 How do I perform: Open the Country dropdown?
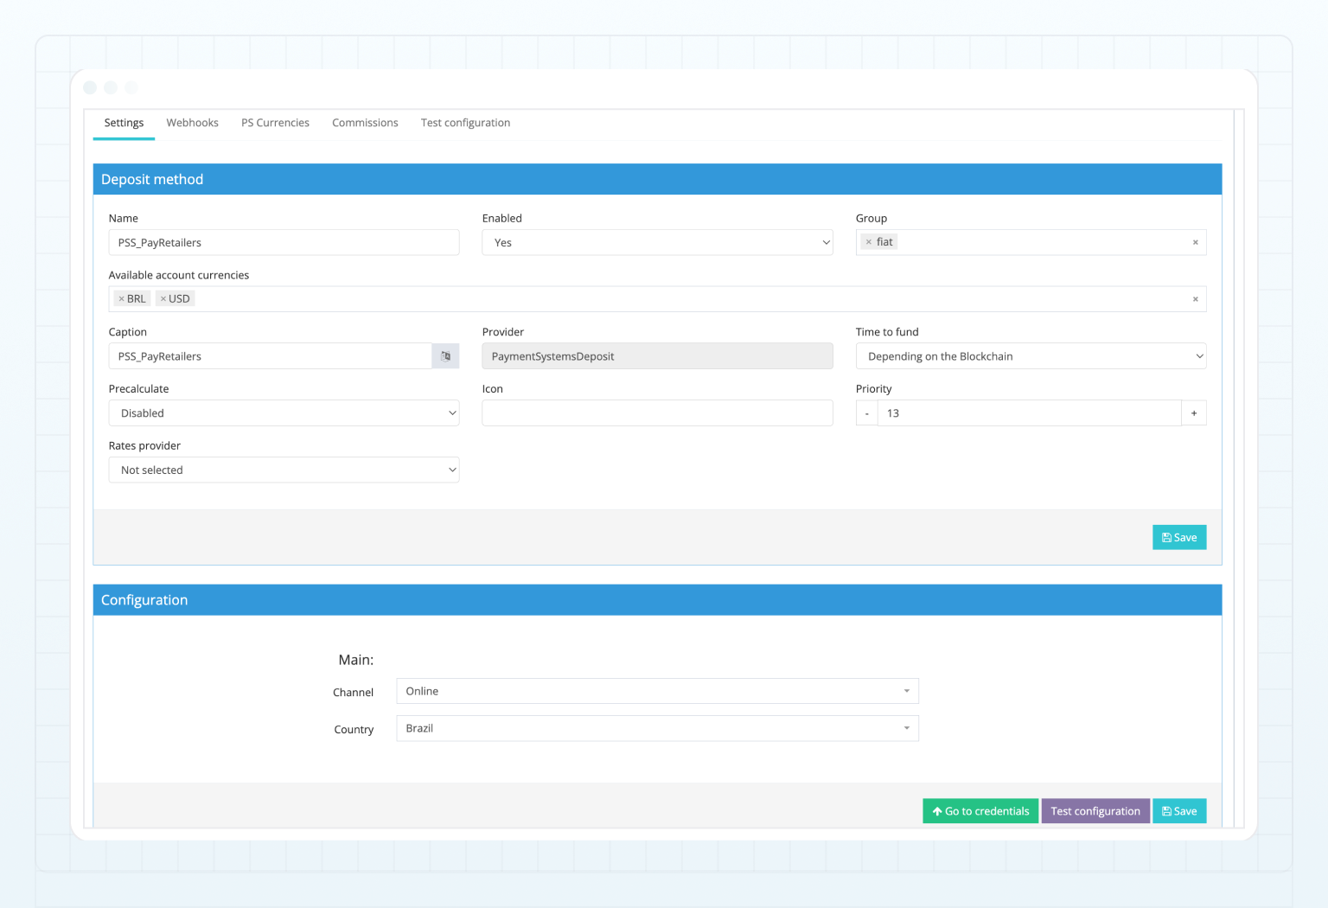657,728
